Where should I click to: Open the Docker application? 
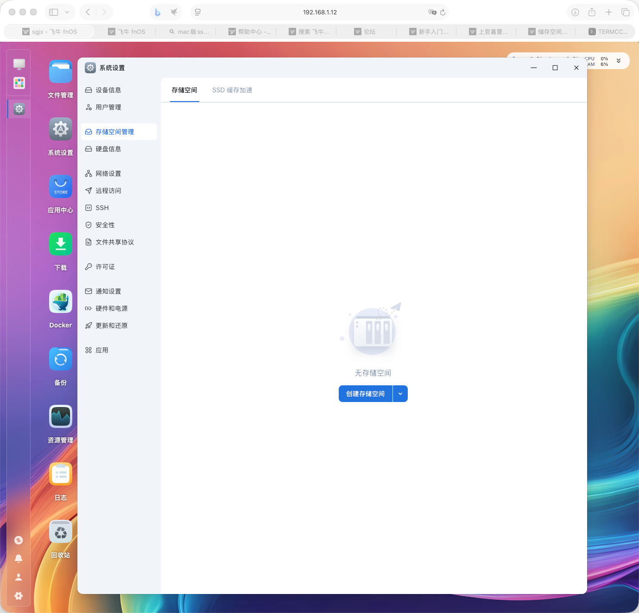(x=60, y=301)
